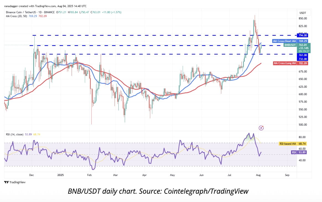Click the 850.00 price axis label
The height and width of the screenshot is (202, 322).
[303, 19]
